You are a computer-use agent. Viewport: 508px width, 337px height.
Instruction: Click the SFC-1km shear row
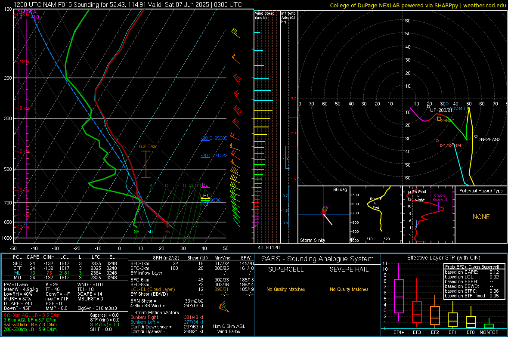tap(192, 263)
